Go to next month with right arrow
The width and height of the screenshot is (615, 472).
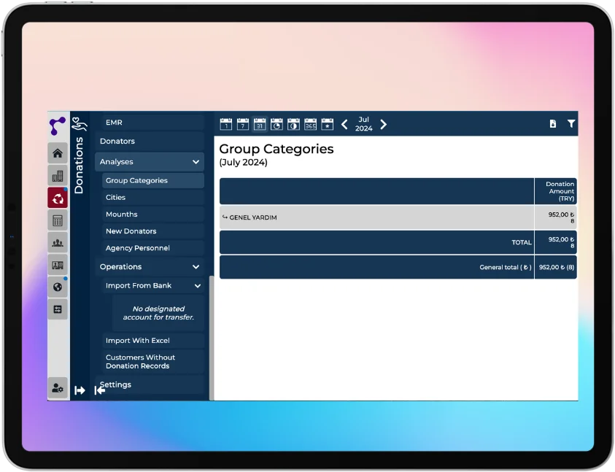(x=384, y=124)
